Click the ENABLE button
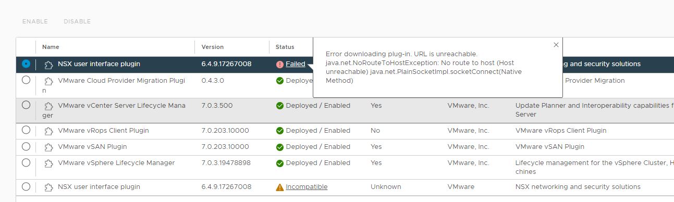 coord(35,21)
